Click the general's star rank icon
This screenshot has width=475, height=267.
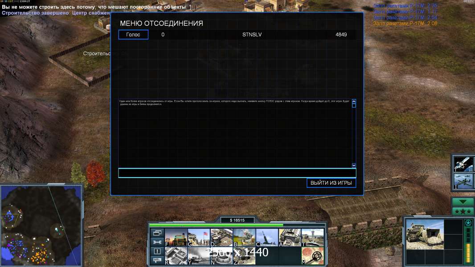click(x=468, y=223)
